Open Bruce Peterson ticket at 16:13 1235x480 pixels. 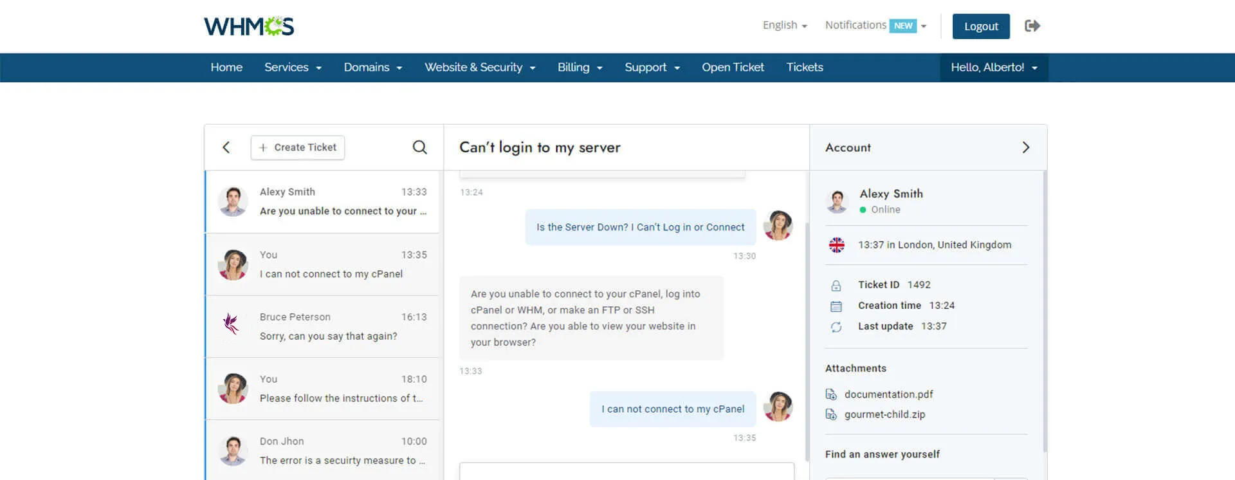coord(322,327)
